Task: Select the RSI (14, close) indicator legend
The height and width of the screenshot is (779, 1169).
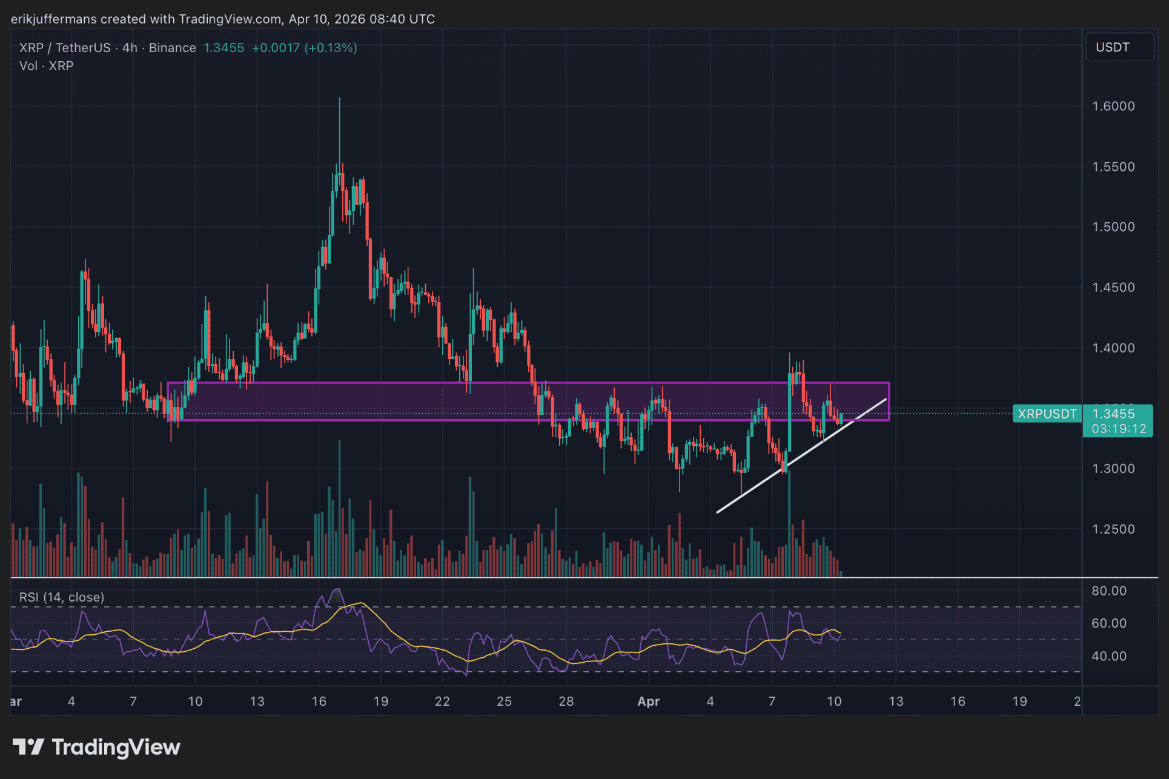Action: pos(61,597)
